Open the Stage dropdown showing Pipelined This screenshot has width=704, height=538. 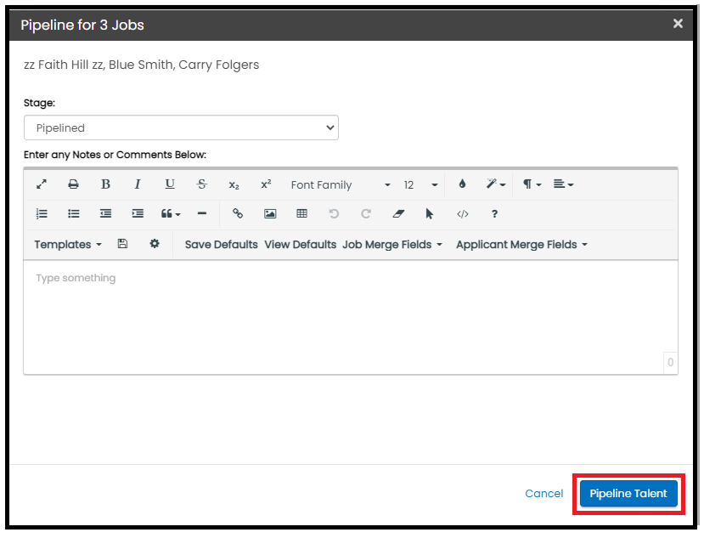[x=181, y=127]
